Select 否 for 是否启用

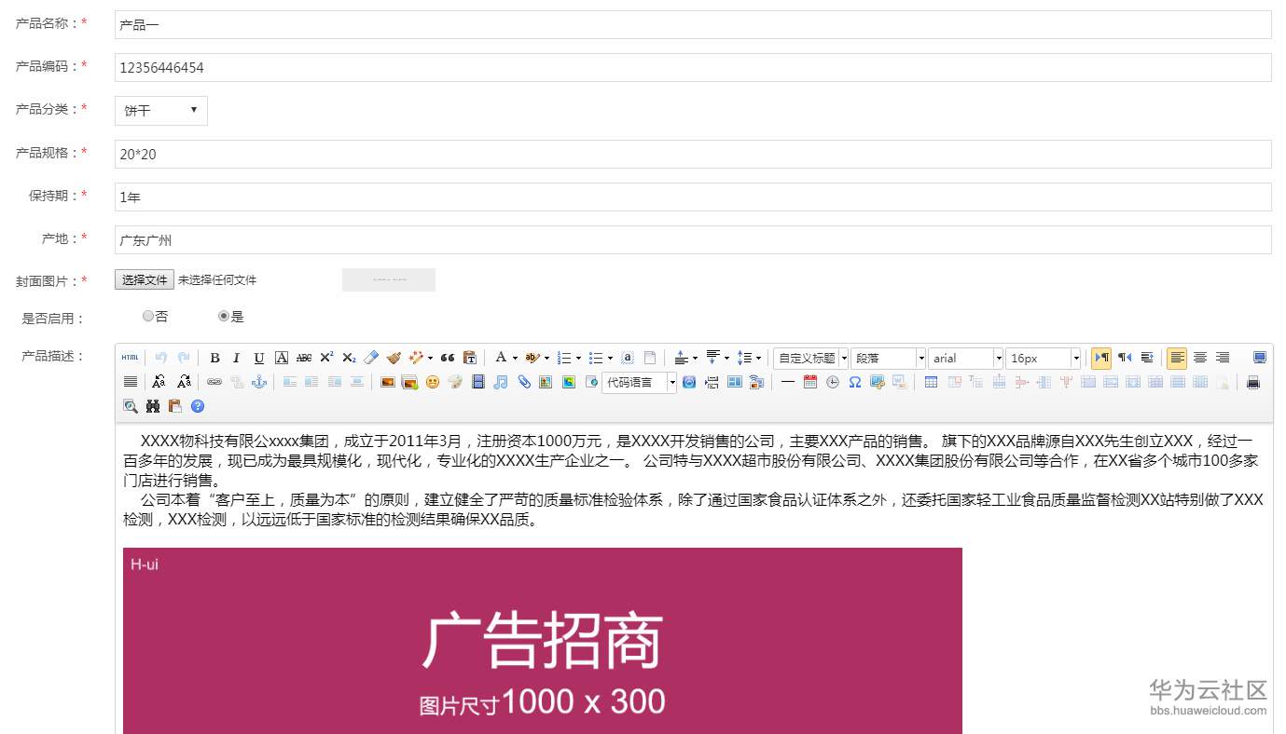(x=148, y=317)
